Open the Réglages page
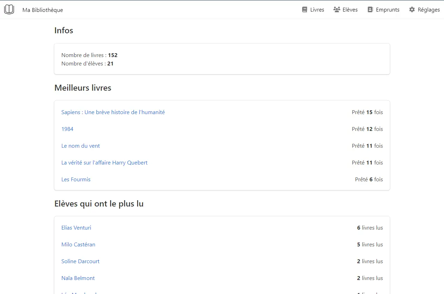 [424, 10]
